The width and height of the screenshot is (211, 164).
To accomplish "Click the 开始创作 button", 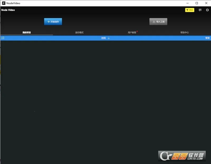I will click(x=53, y=21).
